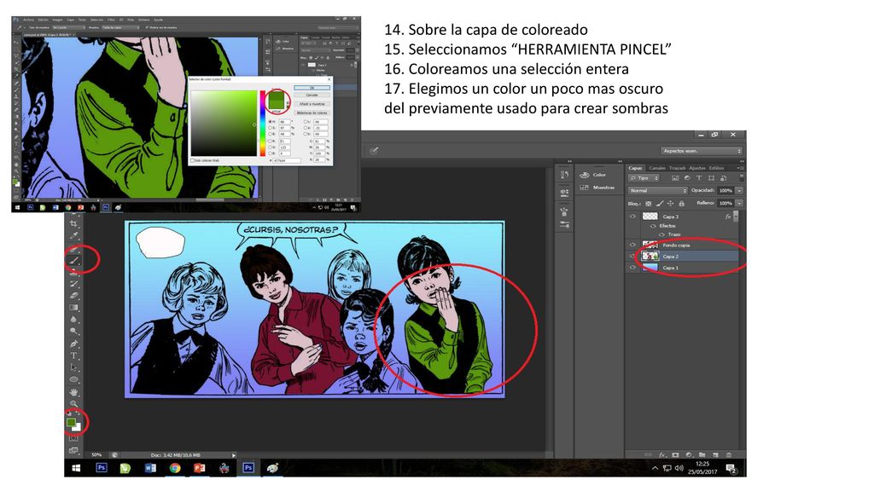This screenshot has height=491, width=874.
Task: Select the Gradient tool in large Photoshop toolbar
Action: pyautogui.click(x=73, y=307)
